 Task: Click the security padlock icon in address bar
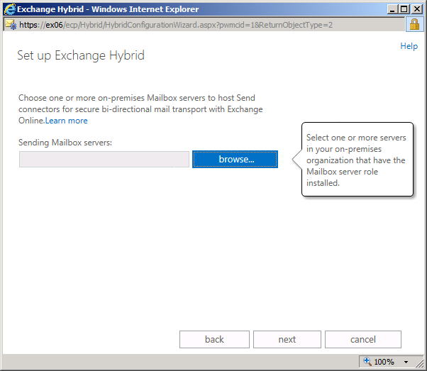(x=414, y=25)
